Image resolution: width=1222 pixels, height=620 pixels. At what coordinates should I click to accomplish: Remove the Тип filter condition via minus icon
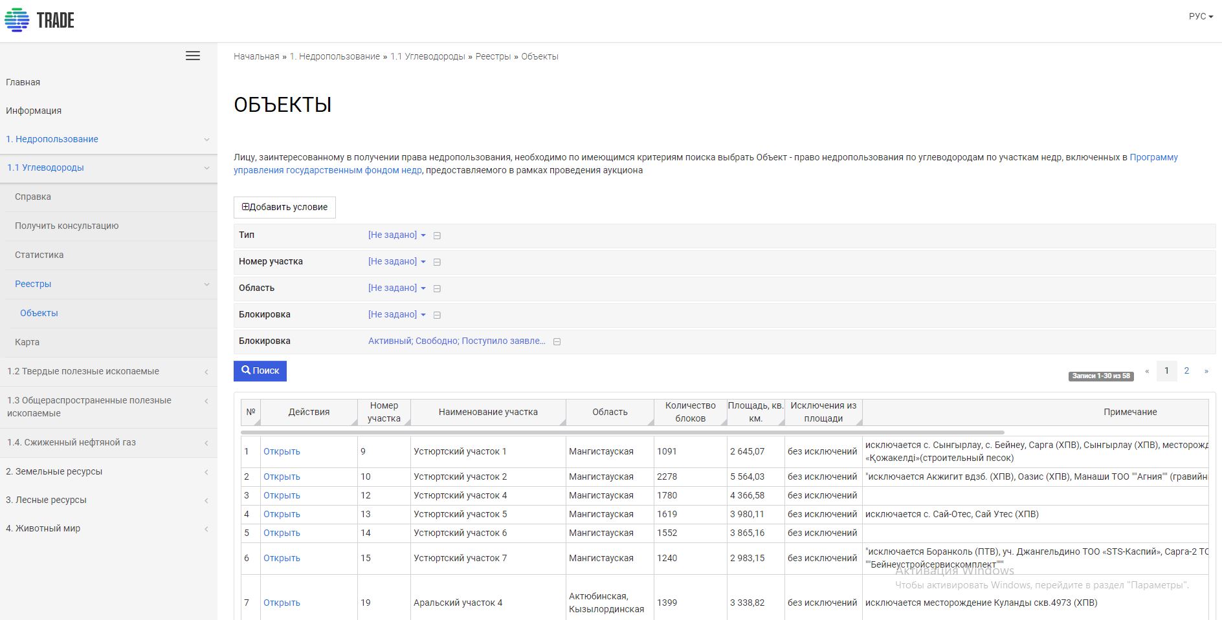point(437,236)
